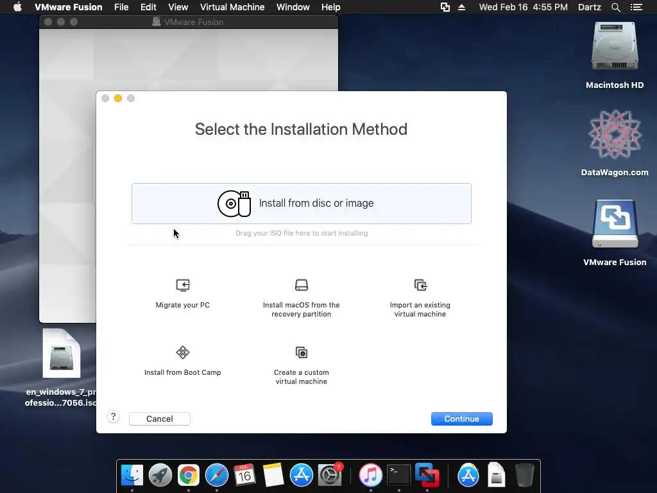
Task: Open the Virtual Machine menu
Action: 232,7
